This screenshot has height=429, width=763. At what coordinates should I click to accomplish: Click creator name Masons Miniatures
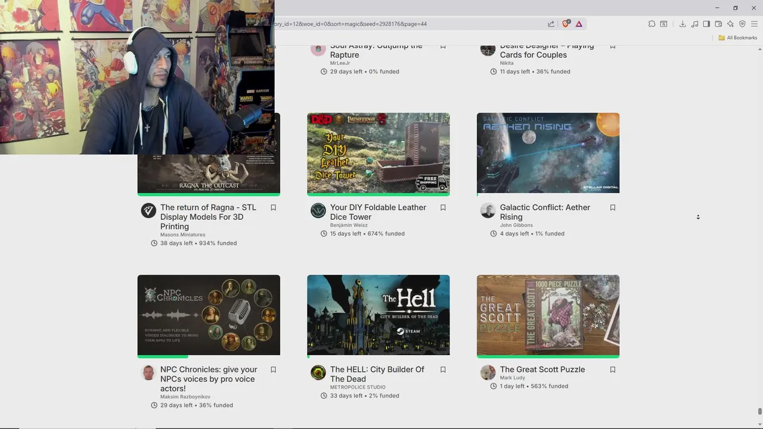point(182,235)
